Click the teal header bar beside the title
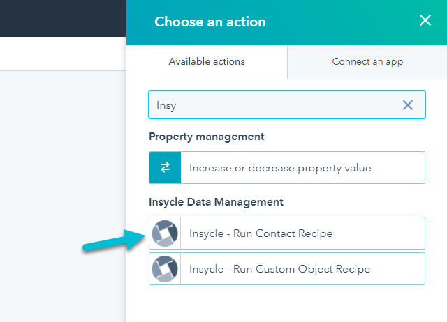The height and width of the screenshot is (322, 447). coord(342,22)
